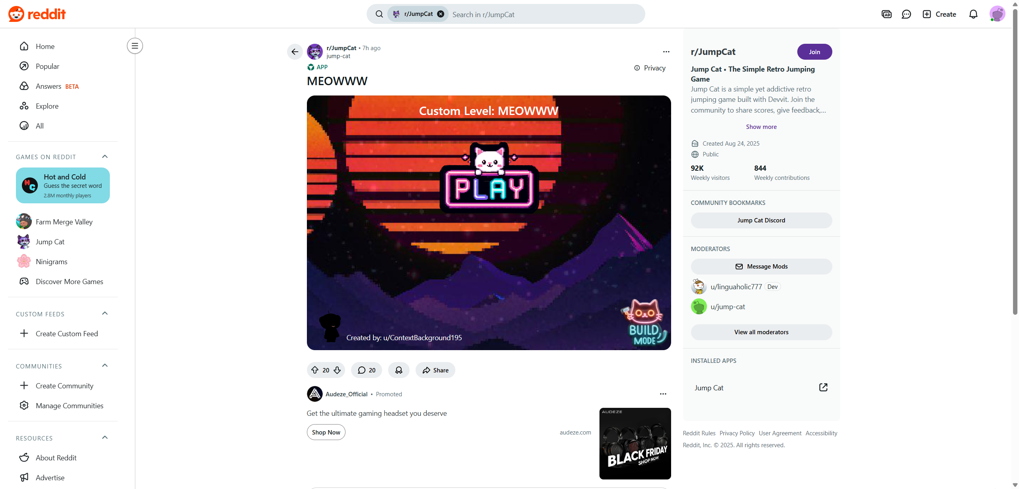Downvote the MEOWWW post

click(x=337, y=370)
